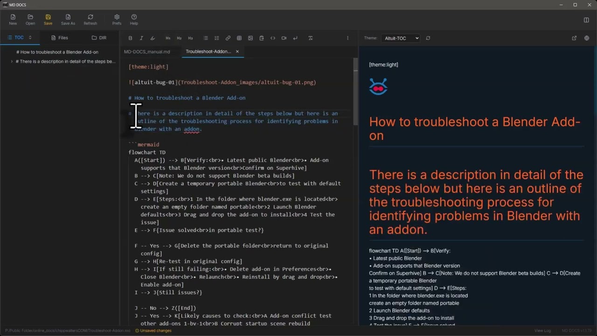The width and height of the screenshot is (597, 336).
Task: Insert a hyperlink
Action: pos(228,38)
